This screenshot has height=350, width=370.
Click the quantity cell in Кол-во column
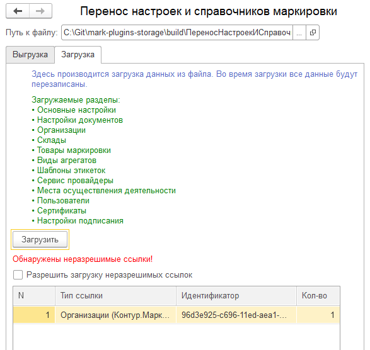pos(318,315)
